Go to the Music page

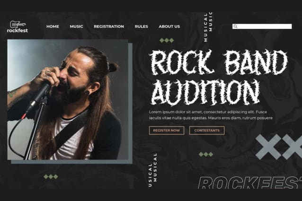click(76, 26)
